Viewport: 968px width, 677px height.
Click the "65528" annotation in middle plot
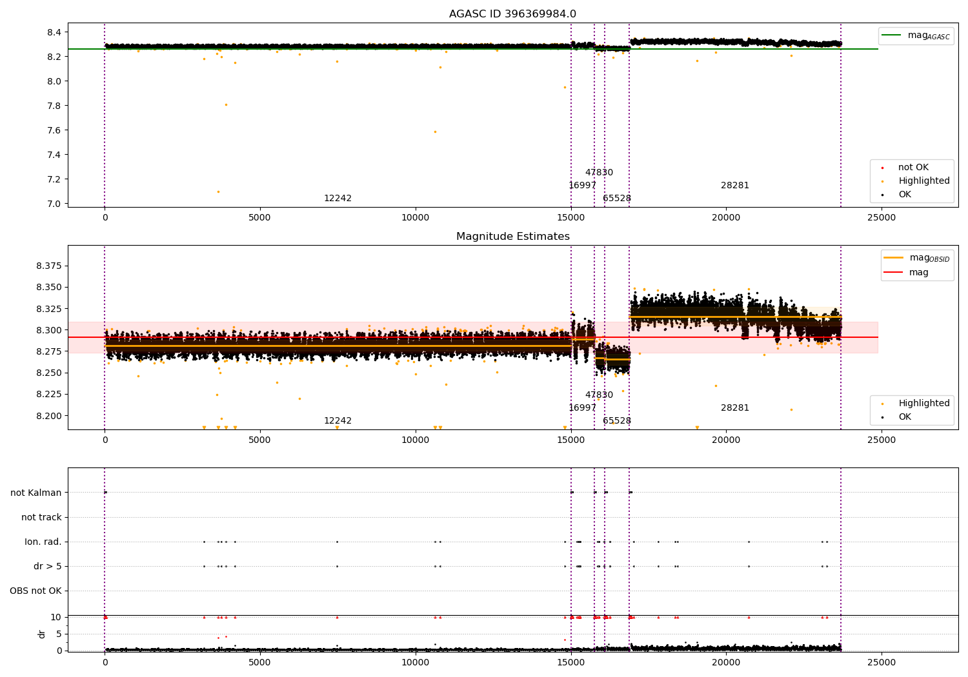click(617, 421)
